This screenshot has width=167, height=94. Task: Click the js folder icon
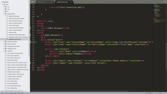click(6, 11)
